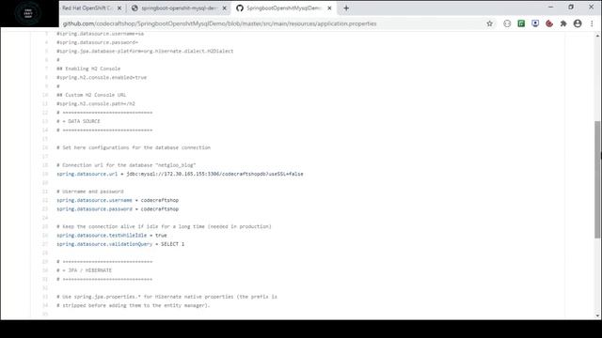Screen dimensions: 602x338
Task: Close the Red Hat OpenShift tab
Action: (119, 8)
